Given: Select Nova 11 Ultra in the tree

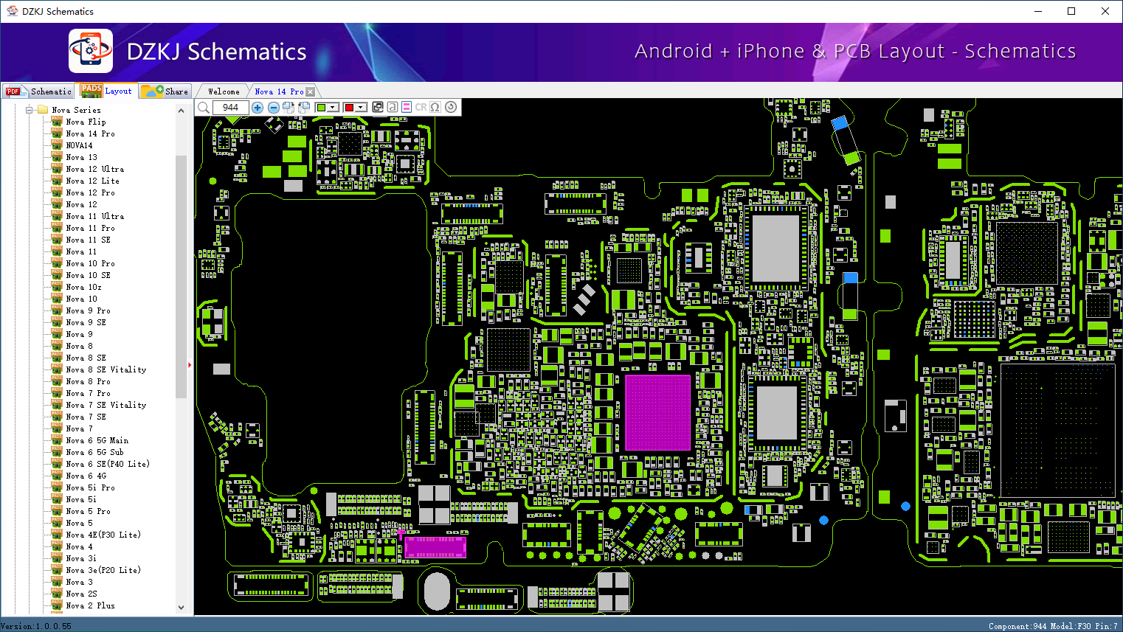Looking at the screenshot, I should [94, 216].
